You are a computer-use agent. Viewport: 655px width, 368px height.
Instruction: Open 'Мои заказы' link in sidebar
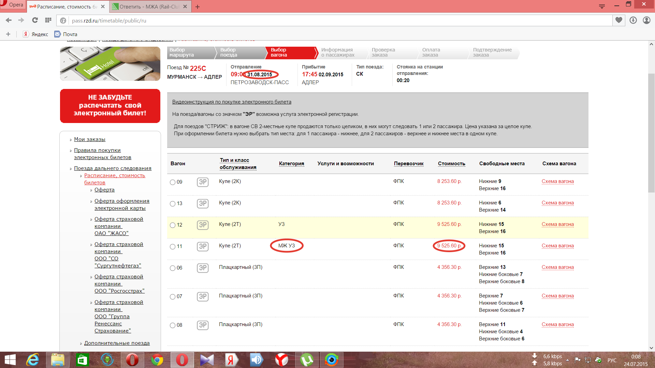click(x=89, y=139)
